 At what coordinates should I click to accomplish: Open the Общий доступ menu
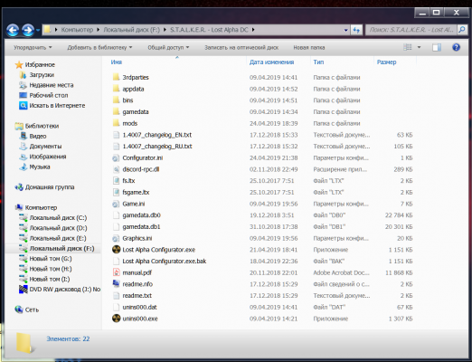168,47
